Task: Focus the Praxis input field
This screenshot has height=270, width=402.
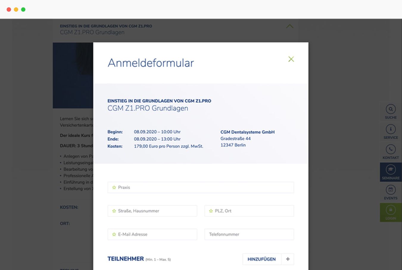Action: coord(201,187)
